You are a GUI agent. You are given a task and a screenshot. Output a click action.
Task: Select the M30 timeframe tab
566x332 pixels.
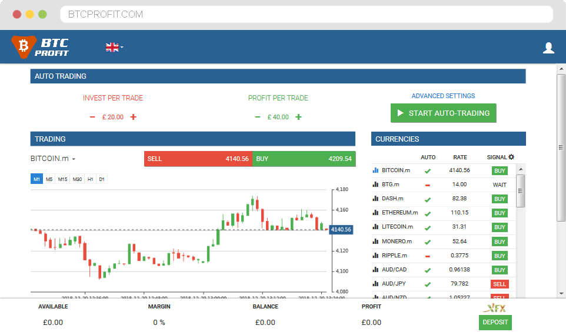77,179
